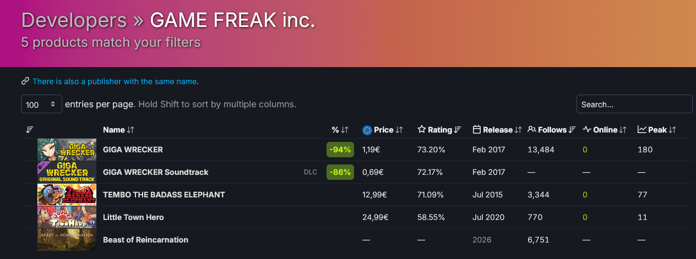Go to Developers breadcrumb
The image size is (696, 259).
pos(74,21)
